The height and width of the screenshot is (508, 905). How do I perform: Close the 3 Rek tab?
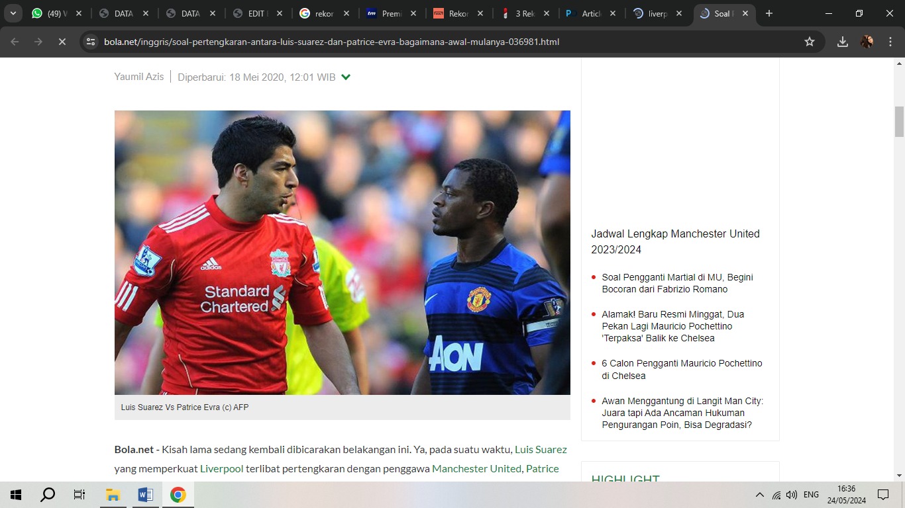tap(547, 13)
